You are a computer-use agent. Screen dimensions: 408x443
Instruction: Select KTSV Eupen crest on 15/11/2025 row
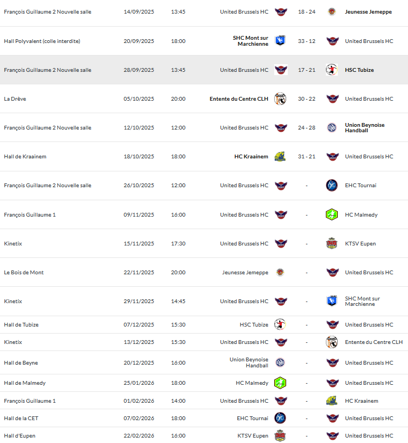[332, 243]
